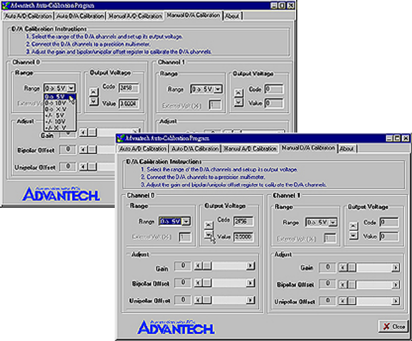Choose "+/- 10V" in the open range list
The image size is (412, 341).
click(x=56, y=121)
